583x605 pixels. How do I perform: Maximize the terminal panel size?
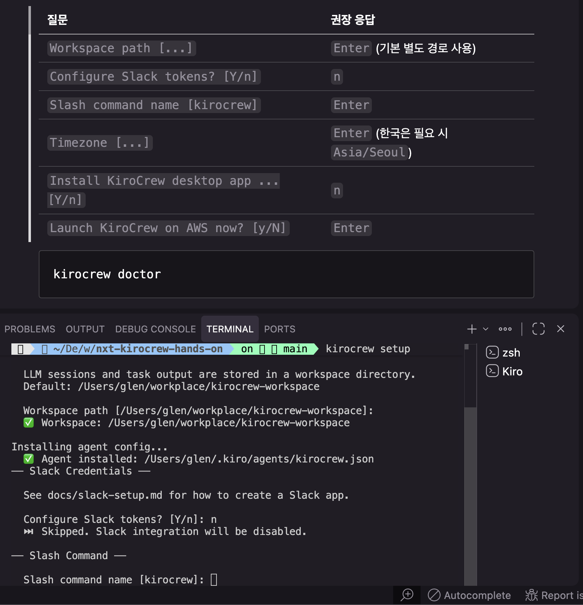[x=538, y=329]
